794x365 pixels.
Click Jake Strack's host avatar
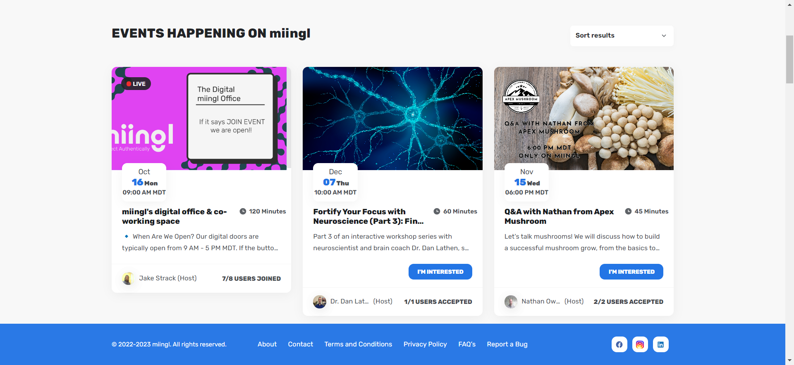(128, 278)
